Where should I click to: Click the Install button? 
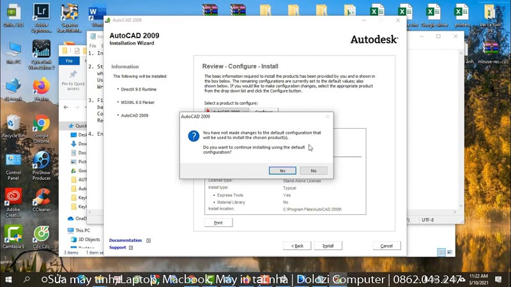pyautogui.click(x=328, y=246)
